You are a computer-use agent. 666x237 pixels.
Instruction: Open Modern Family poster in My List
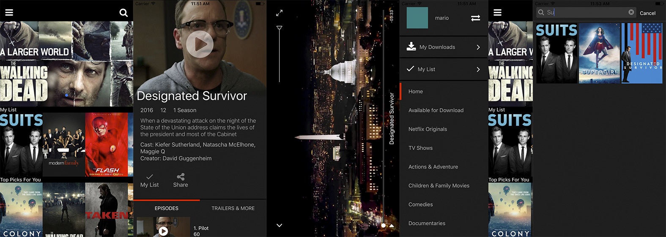(64, 144)
